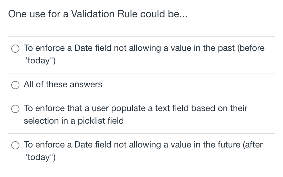
Task: Click 'Date field' in the past-value answer
Action: [x=93, y=48]
